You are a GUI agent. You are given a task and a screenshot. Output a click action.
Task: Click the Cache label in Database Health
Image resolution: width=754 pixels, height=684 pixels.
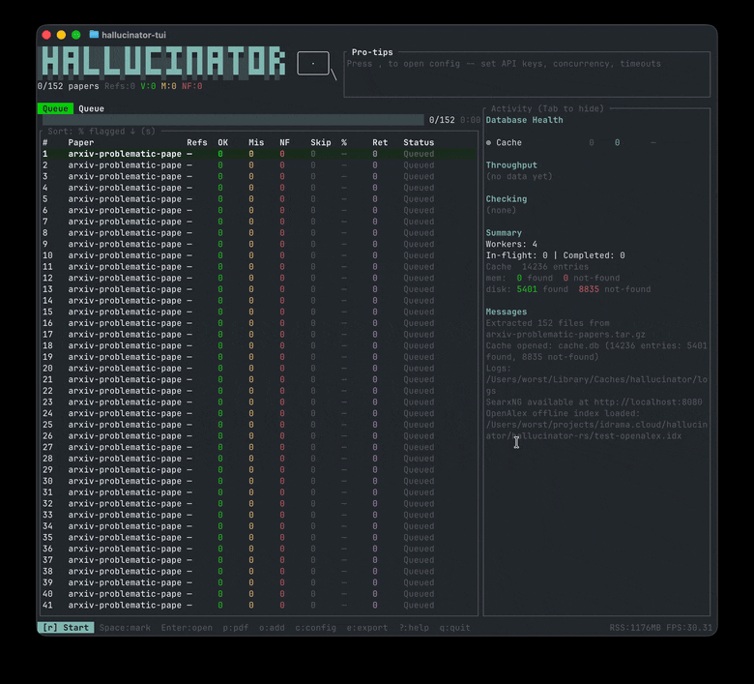tap(508, 142)
